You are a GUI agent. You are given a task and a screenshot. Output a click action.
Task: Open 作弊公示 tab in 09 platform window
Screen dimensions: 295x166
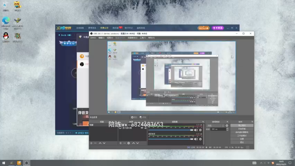click(x=104, y=28)
